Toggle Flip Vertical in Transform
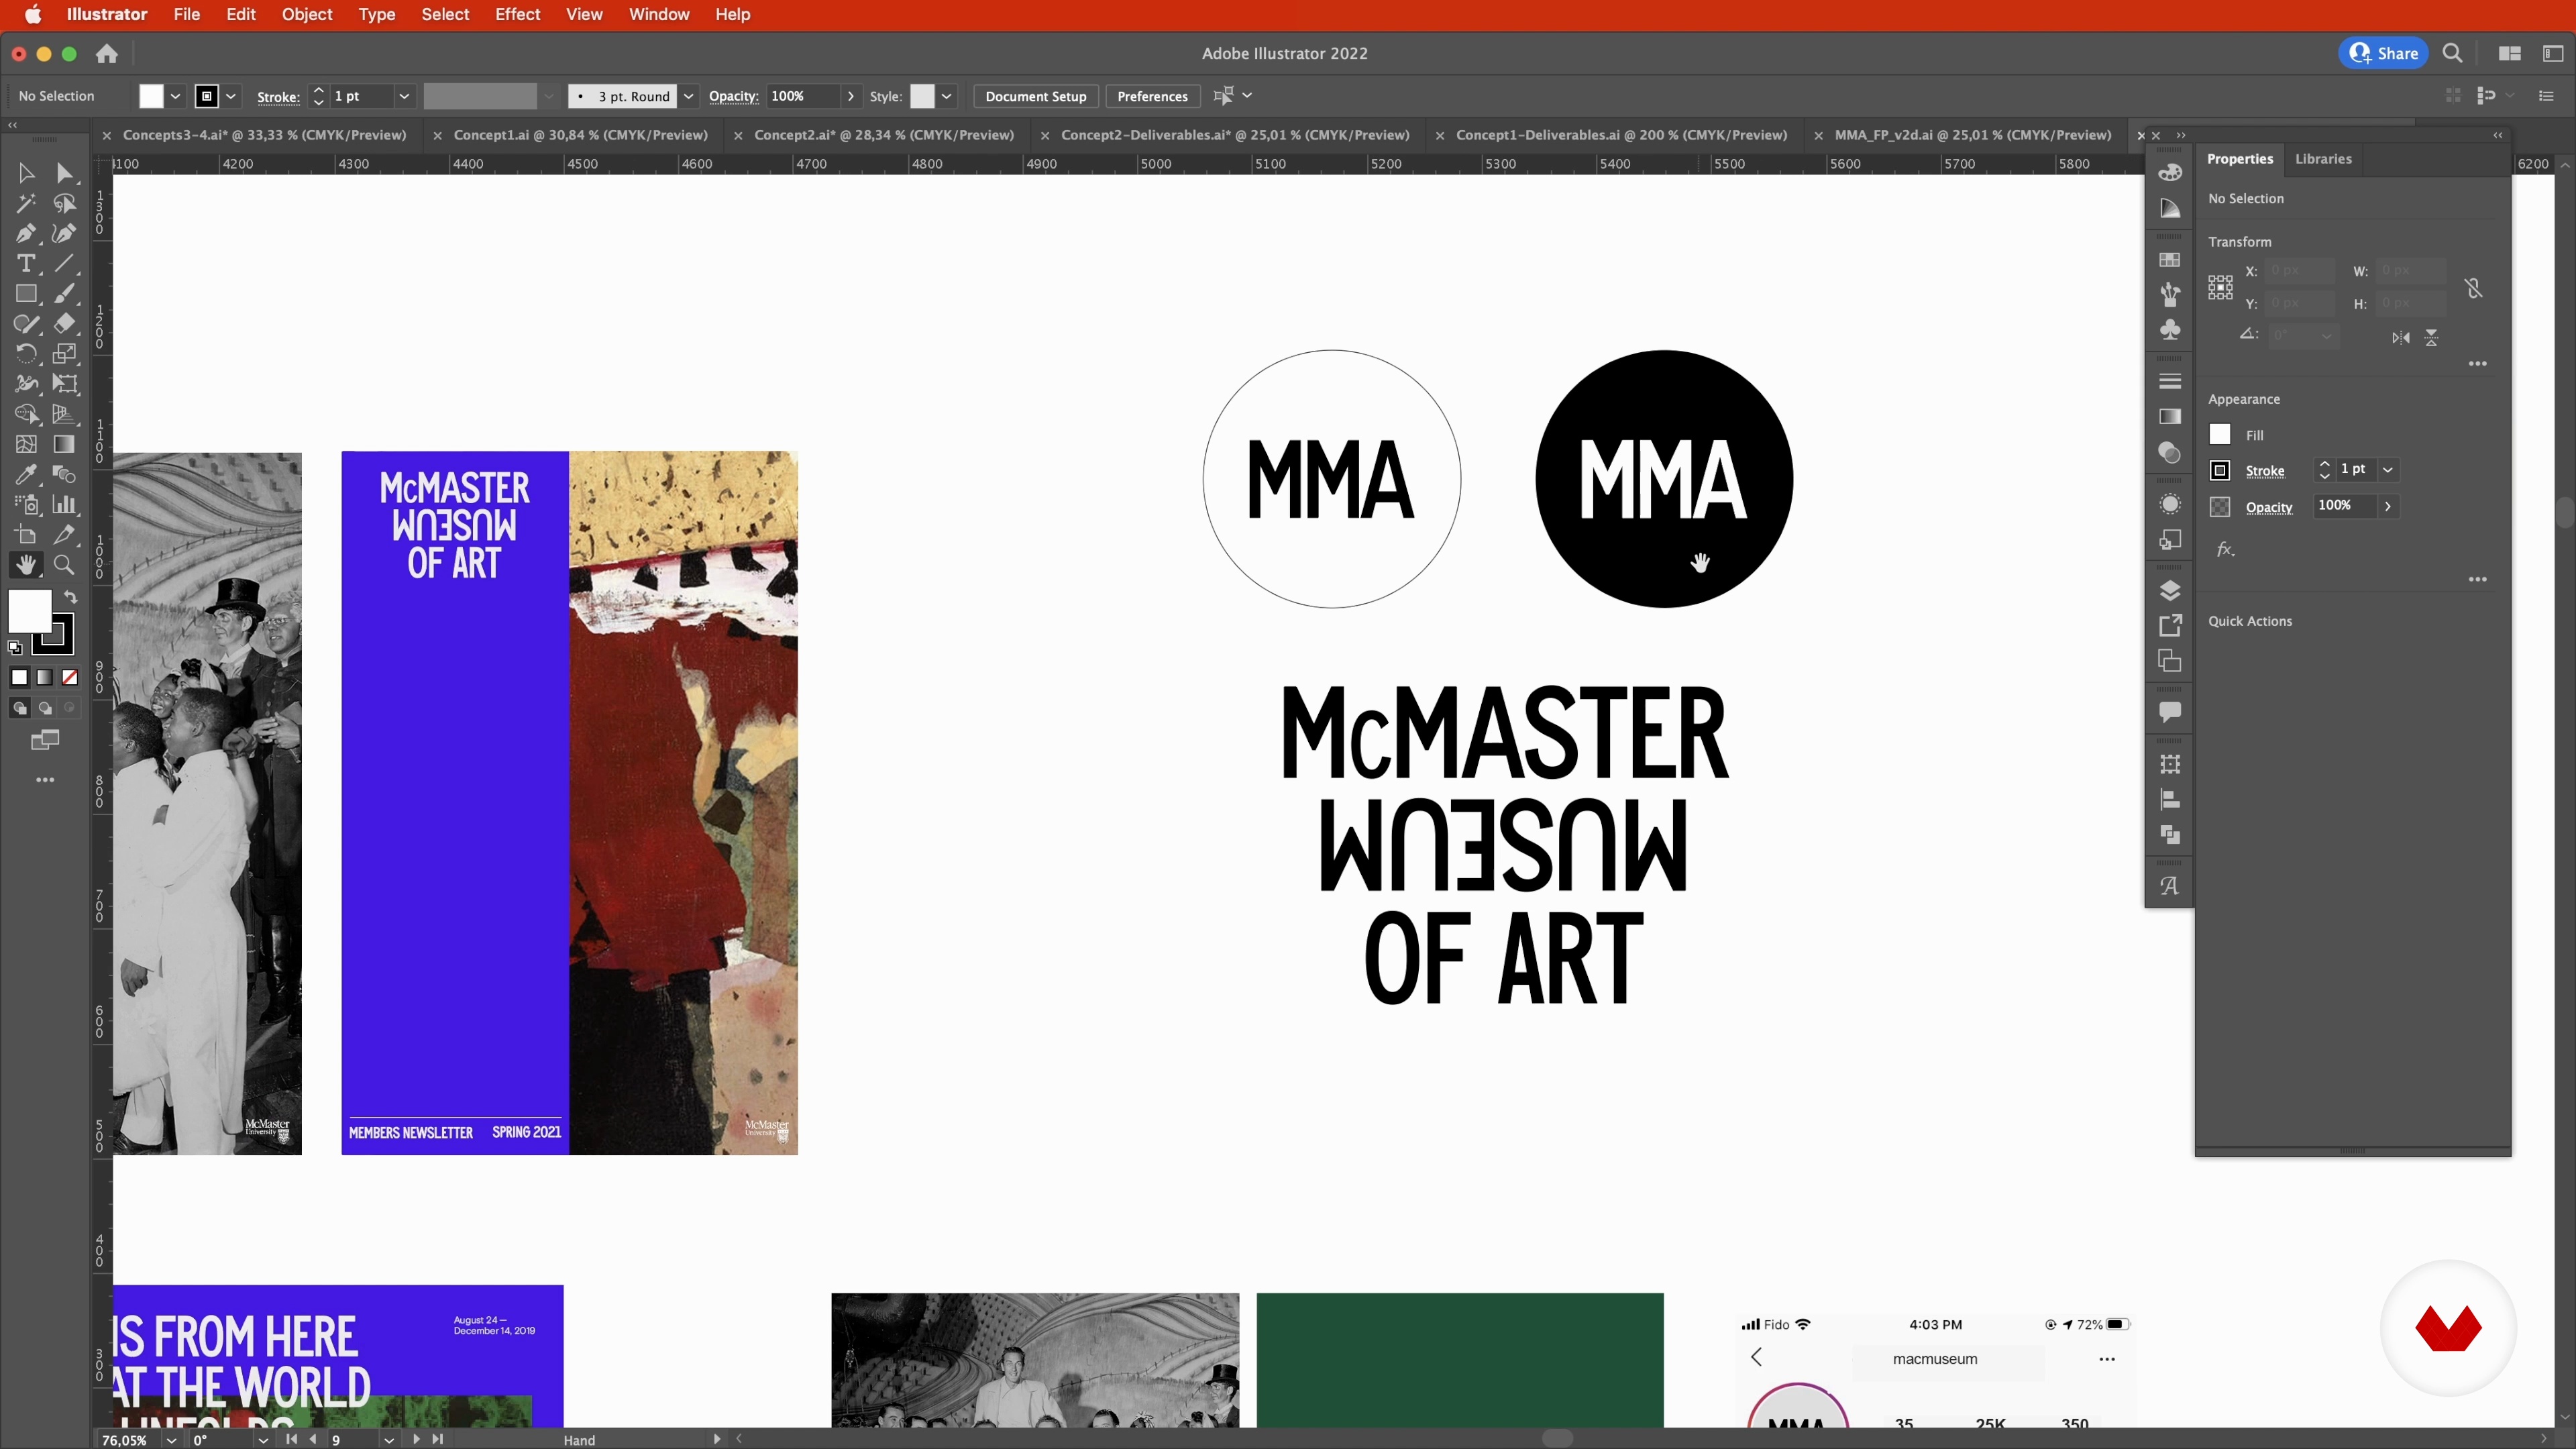This screenshot has height=1449, width=2576. pyautogui.click(x=2432, y=338)
